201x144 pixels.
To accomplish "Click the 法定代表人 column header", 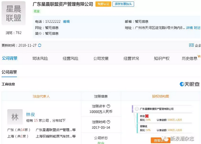I will 41,96.
